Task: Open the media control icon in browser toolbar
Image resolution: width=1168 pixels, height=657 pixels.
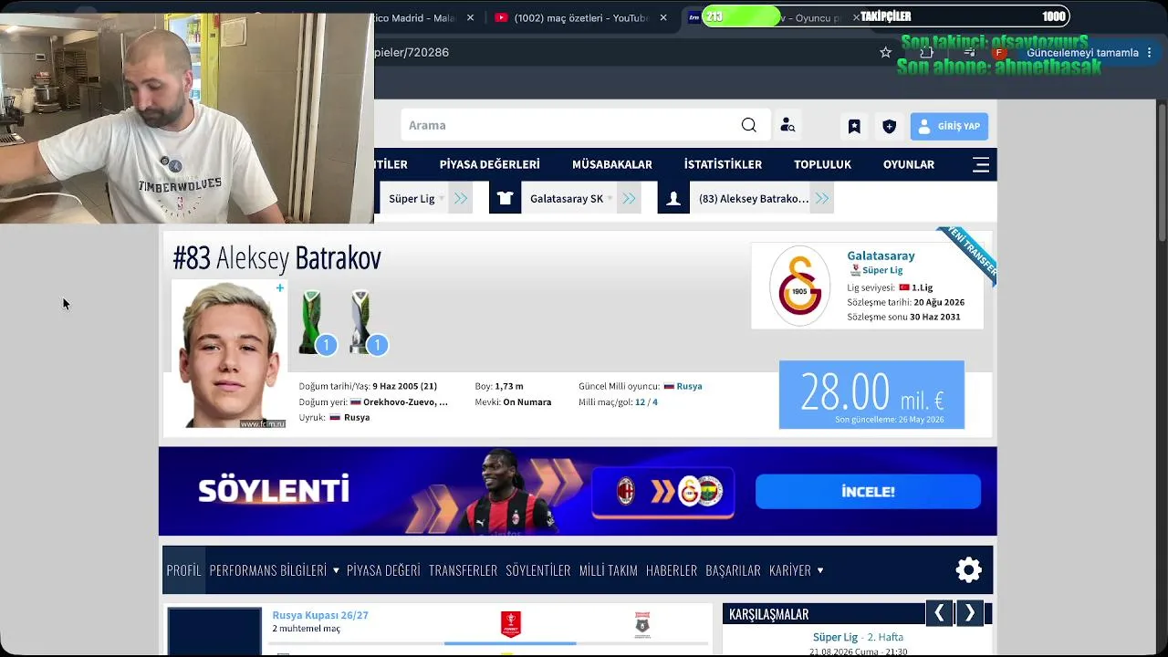Action: click(970, 53)
